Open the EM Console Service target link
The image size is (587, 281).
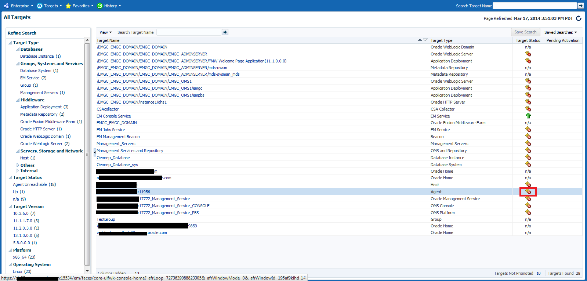click(114, 116)
